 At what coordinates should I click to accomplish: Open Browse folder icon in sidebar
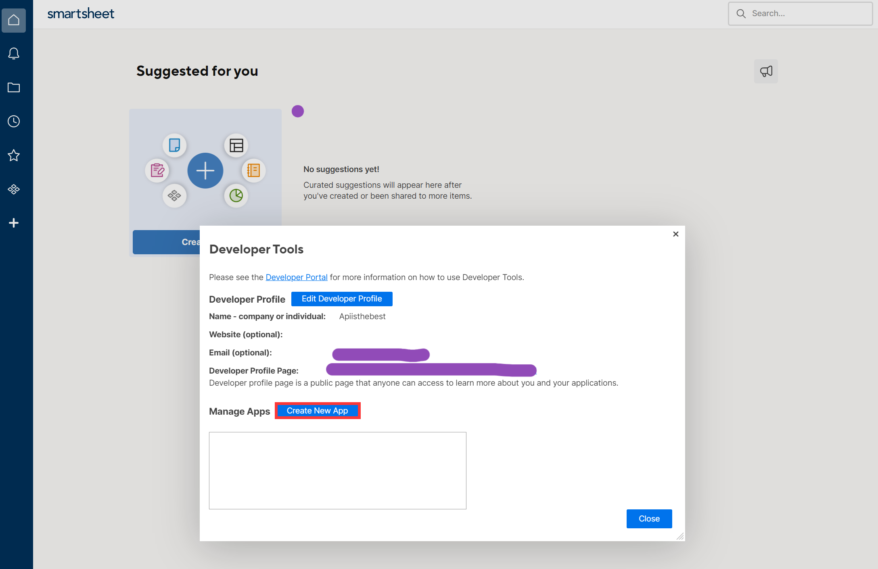click(14, 87)
